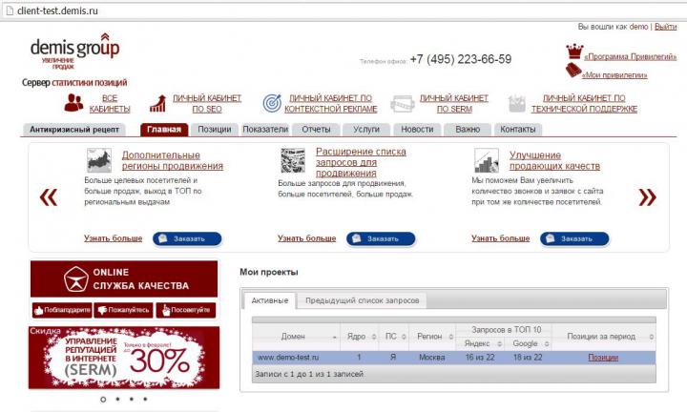Click the page icon in the address bar
Viewport: 687px width, 412px height.
tap(10, 10)
